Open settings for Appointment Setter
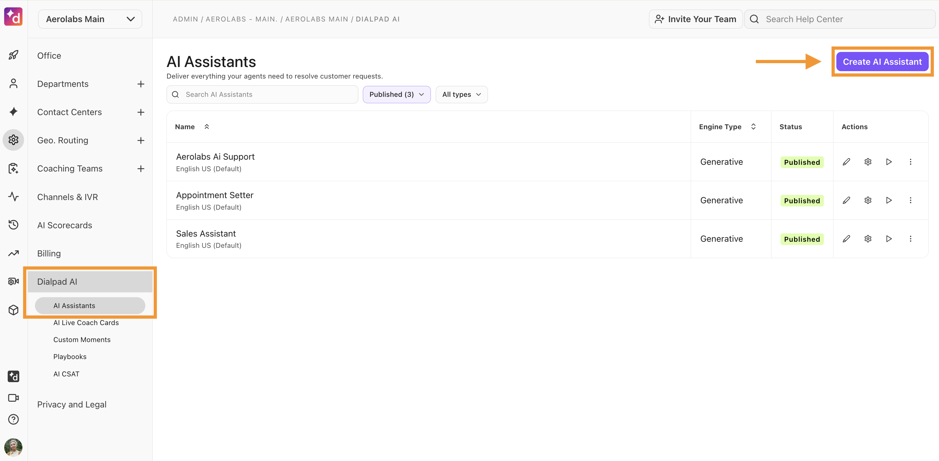This screenshot has height=461, width=939. (868, 200)
